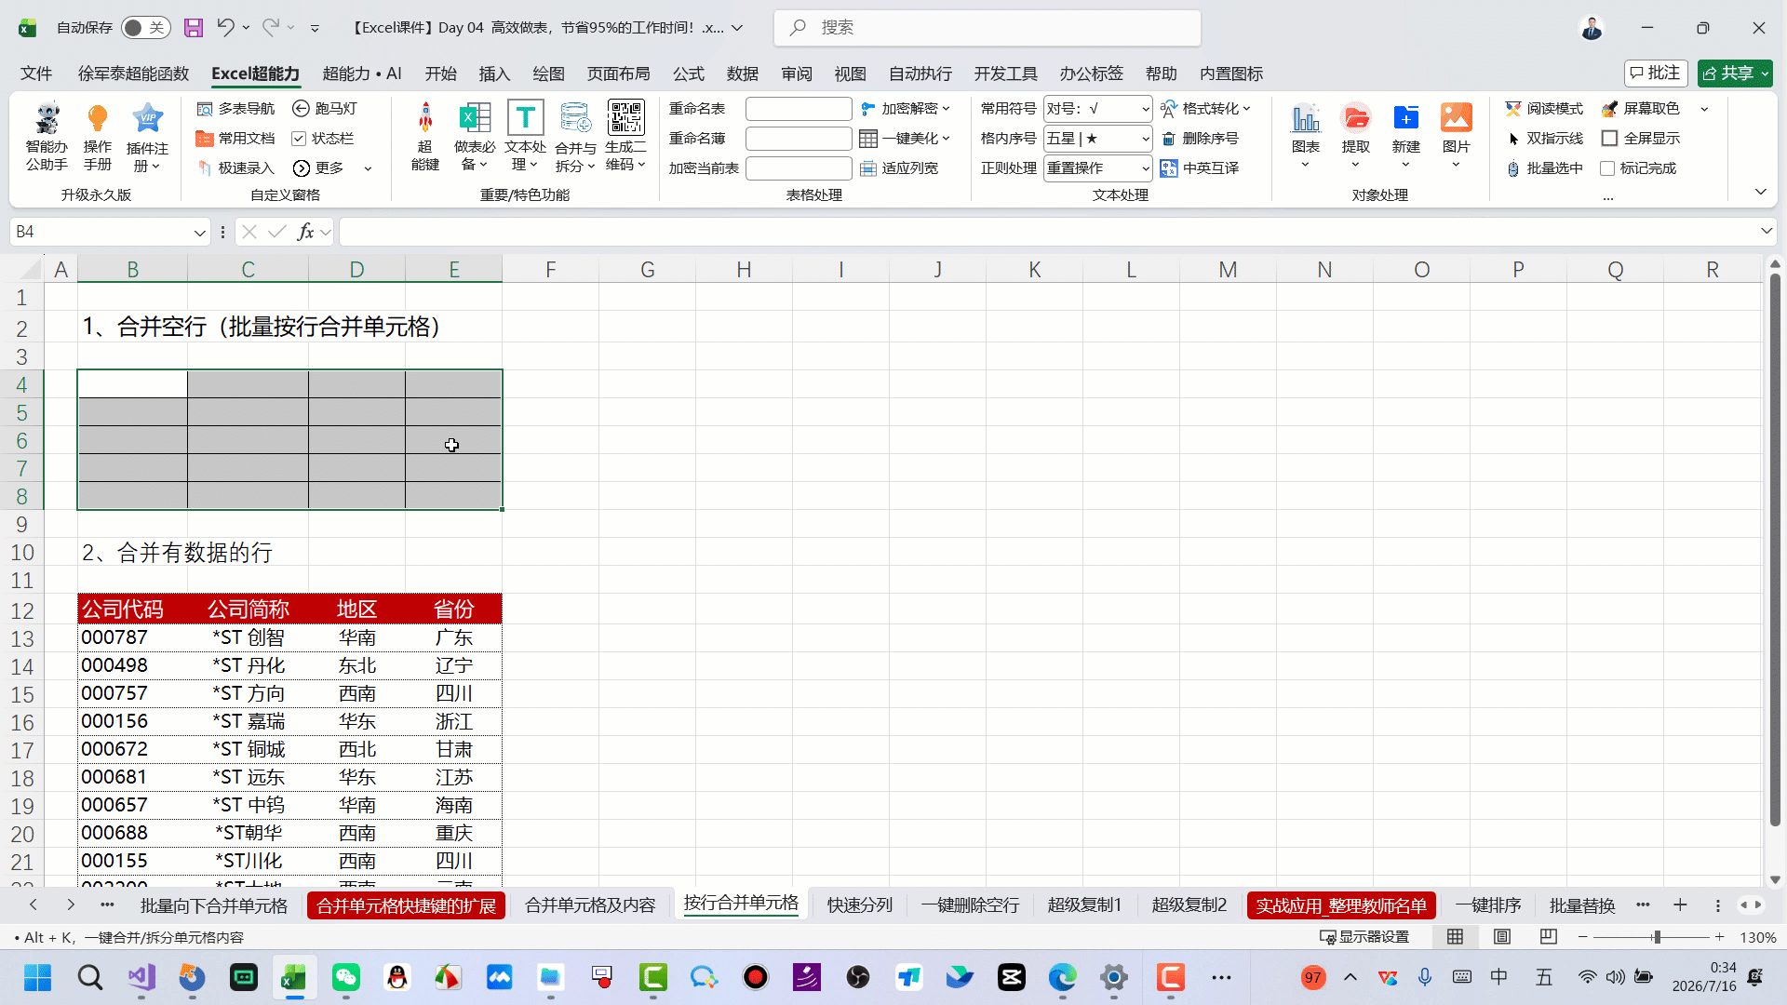Select the 快速分列 sheet tab
The height and width of the screenshot is (1005, 1787).
click(859, 905)
